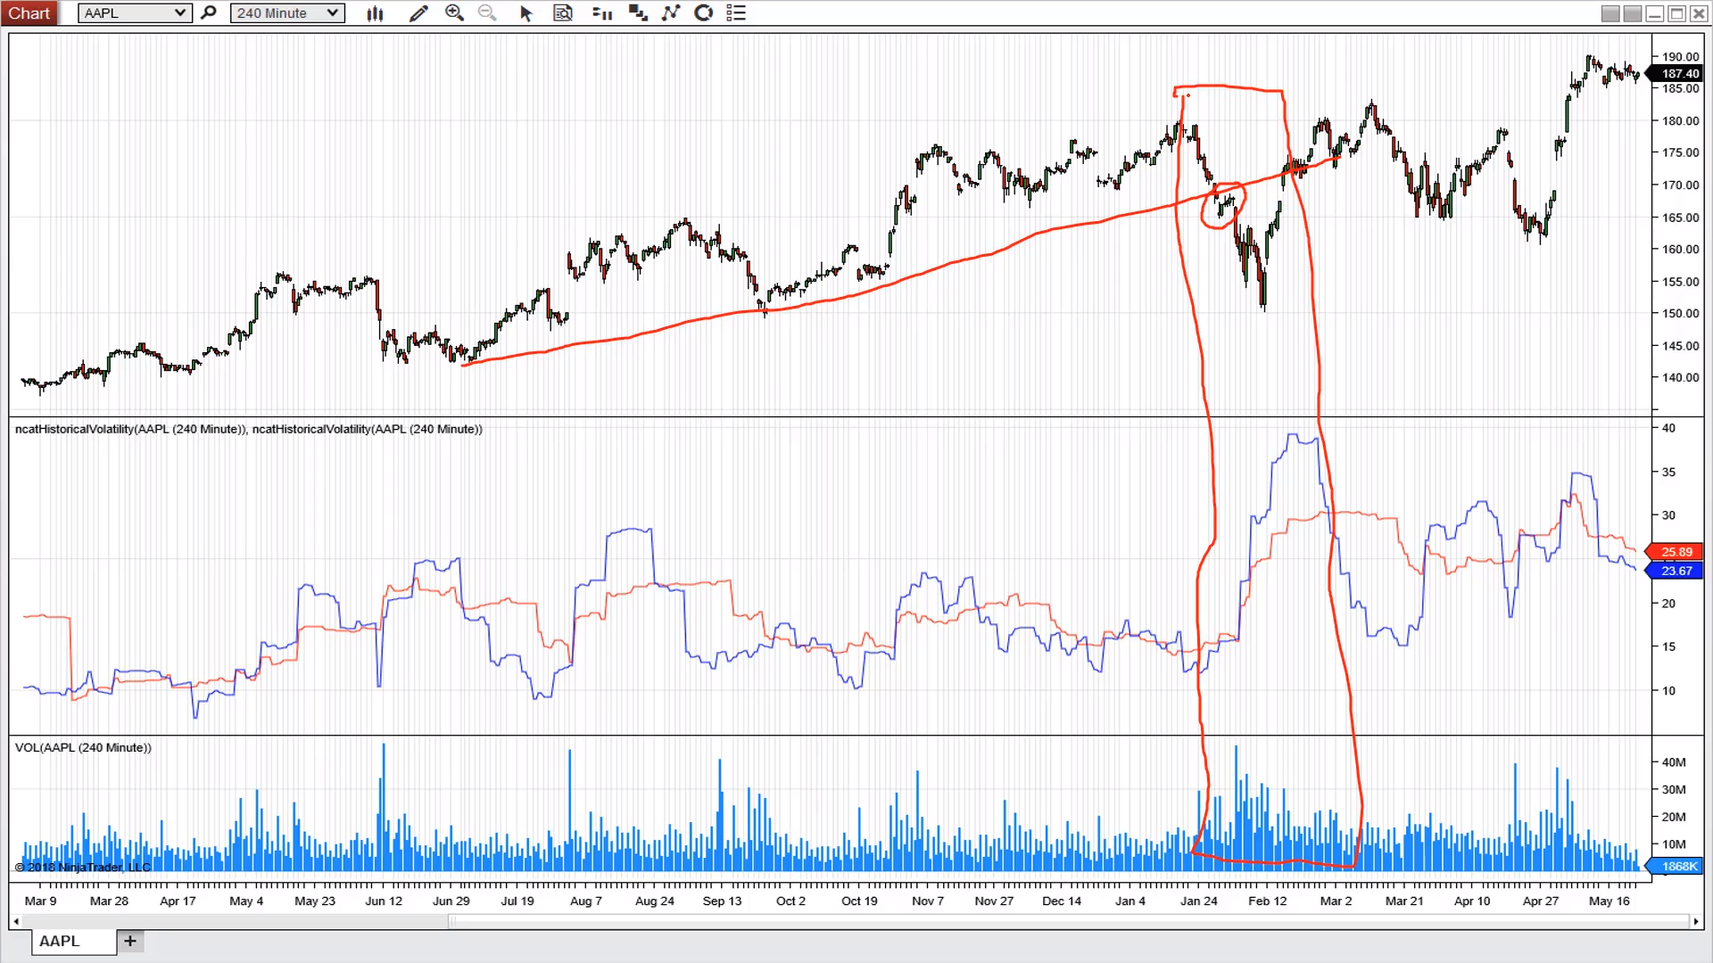The image size is (1713, 963).
Task: Reload chart data with circular arrow icon
Action: [703, 12]
